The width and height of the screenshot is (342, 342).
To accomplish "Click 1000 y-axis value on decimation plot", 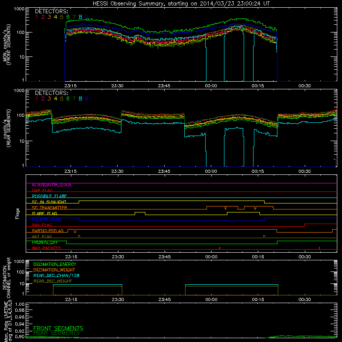I will [x=19, y=262].
